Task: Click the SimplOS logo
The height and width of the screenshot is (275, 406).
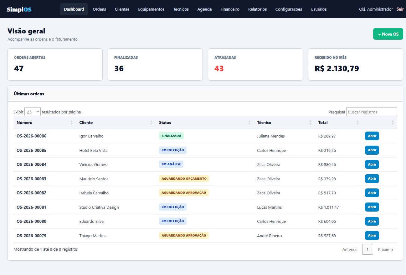Action: (x=19, y=9)
